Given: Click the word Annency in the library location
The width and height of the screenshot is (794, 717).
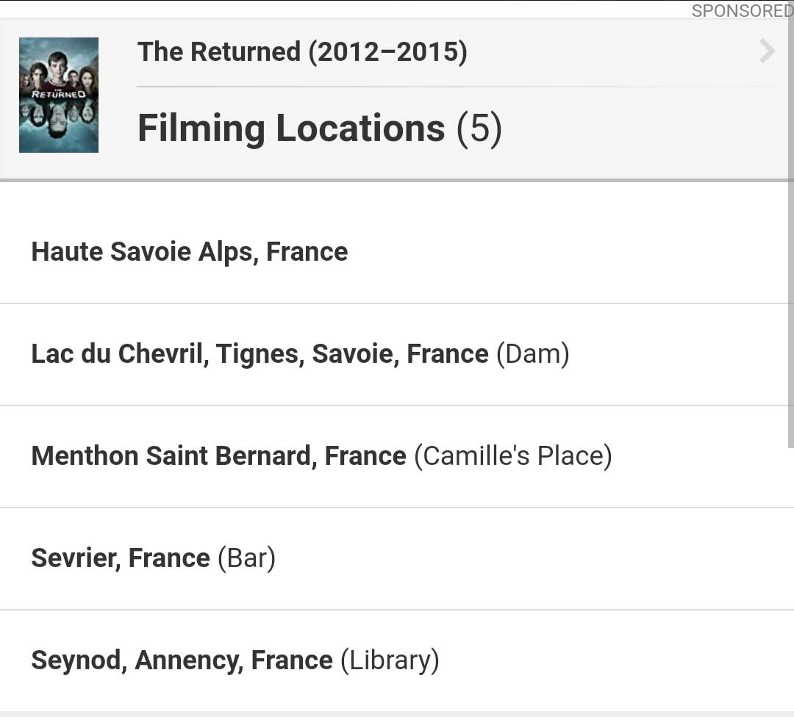Looking at the screenshot, I should coord(189,660).
